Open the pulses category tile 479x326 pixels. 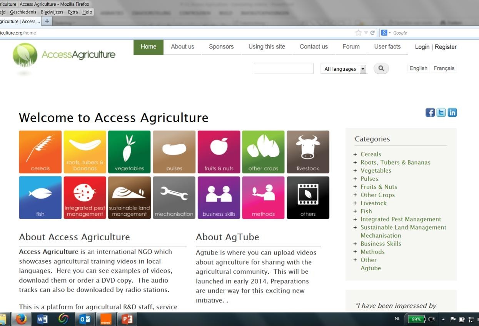pos(174,152)
